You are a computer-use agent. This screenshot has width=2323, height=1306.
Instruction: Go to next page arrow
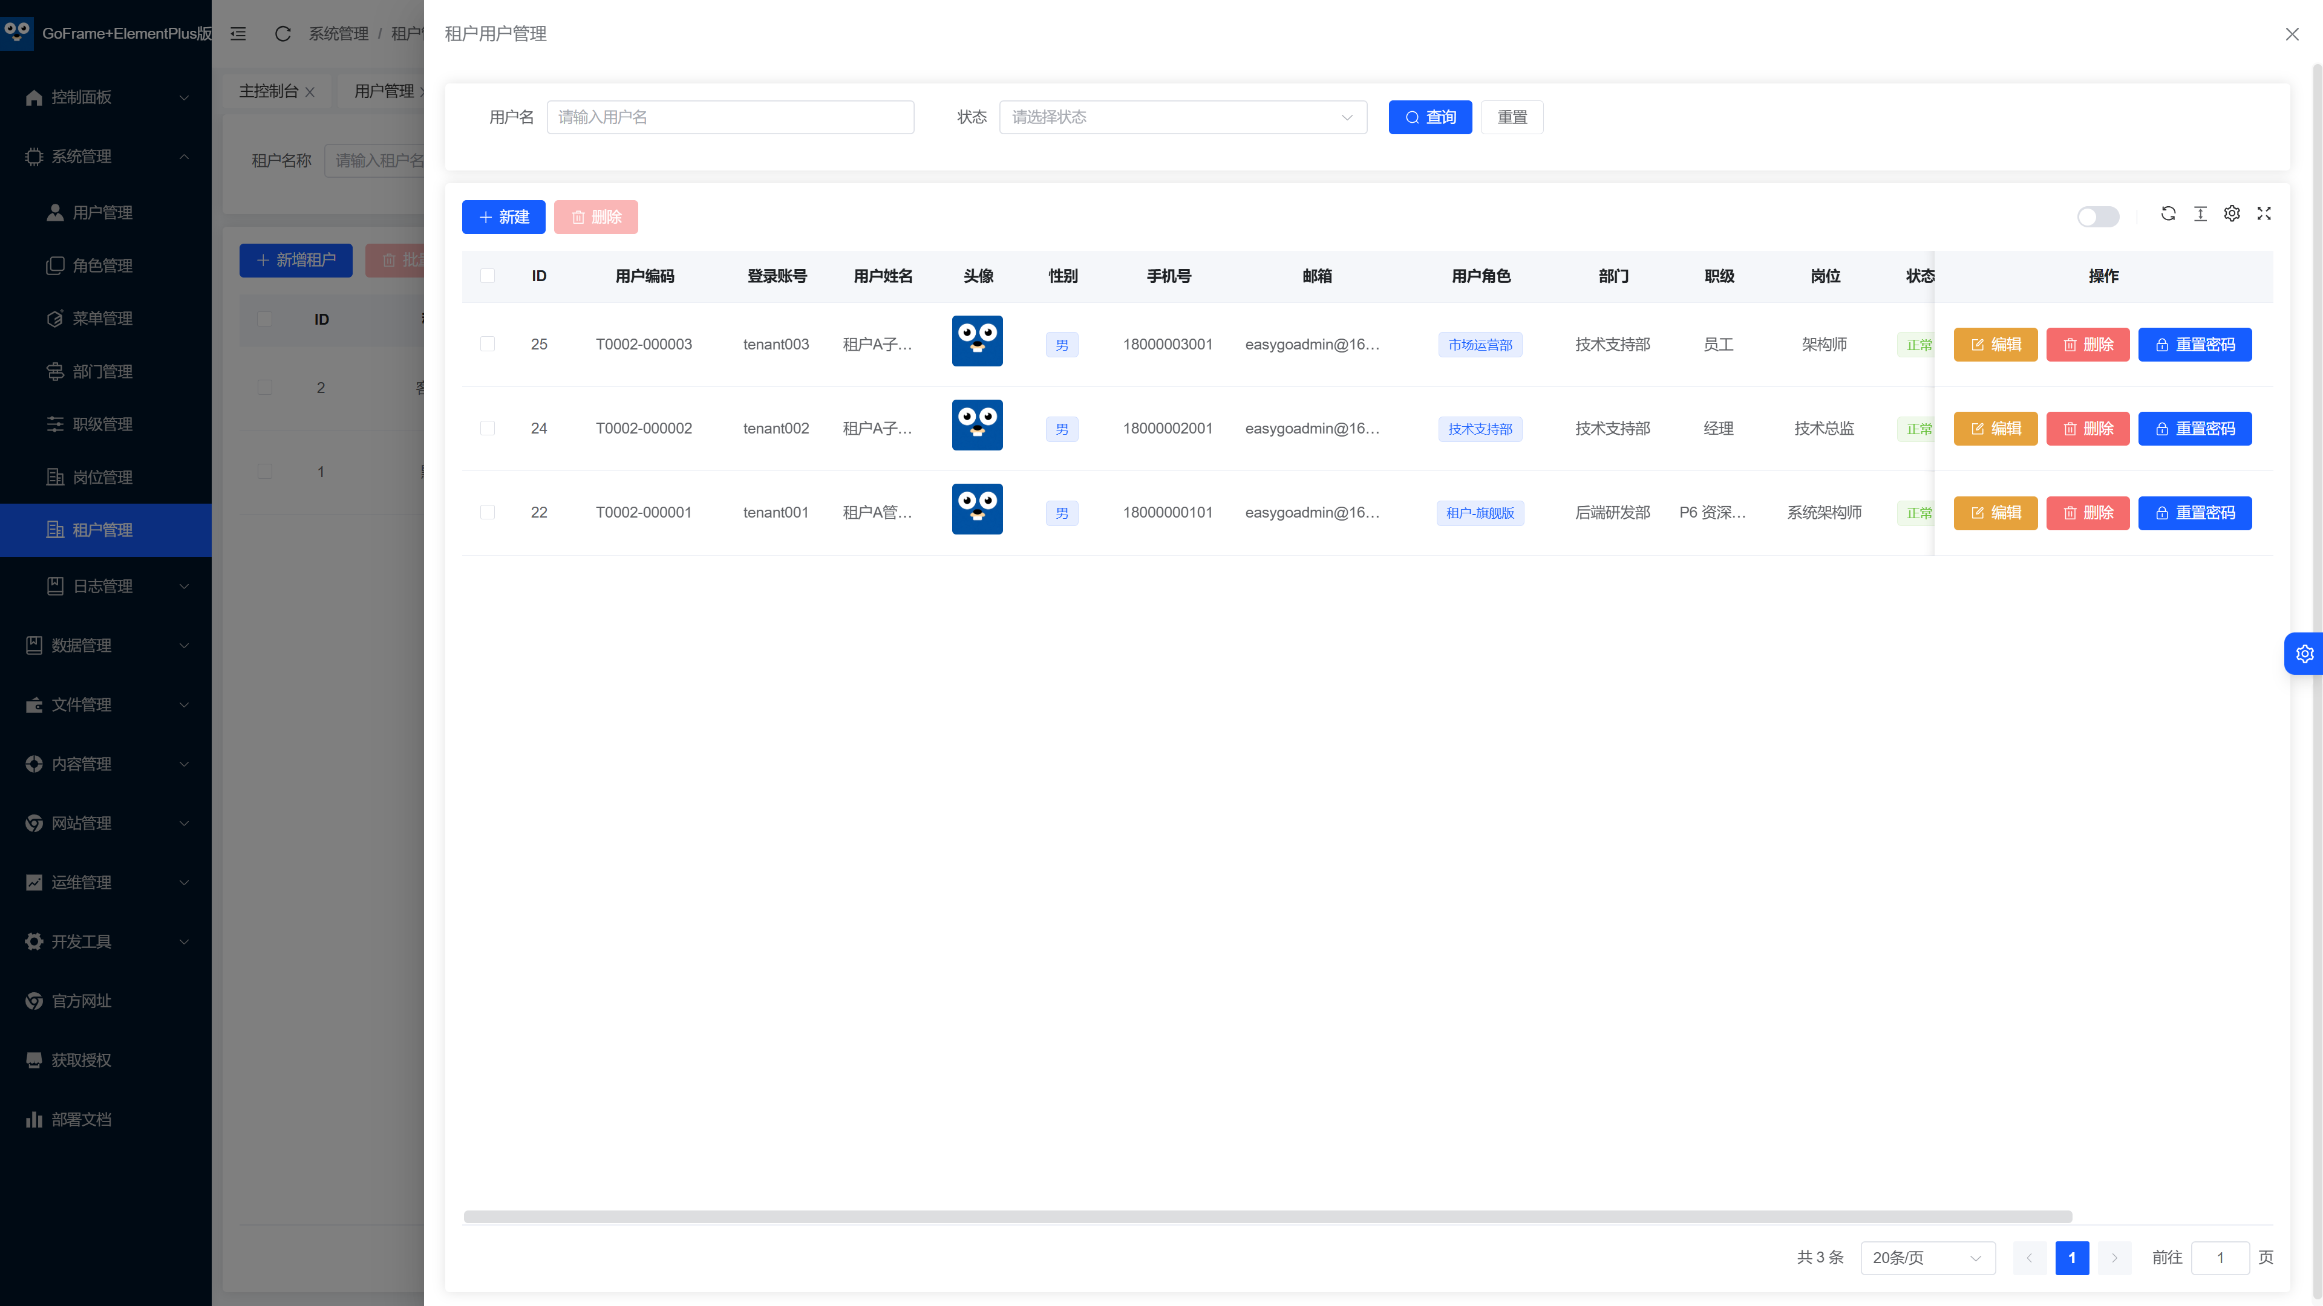coord(2114,1258)
